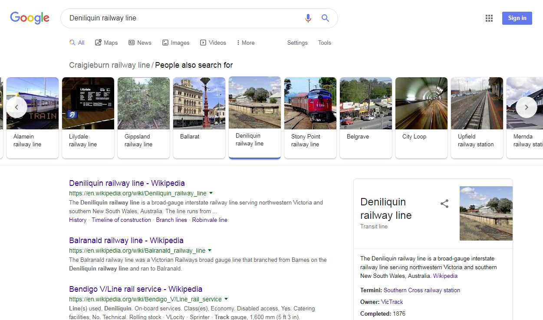Click the 'People also search for' heading

click(x=194, y=65)
